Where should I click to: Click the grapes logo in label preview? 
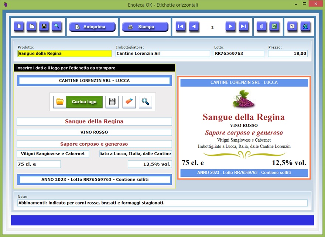click(243, 99)
